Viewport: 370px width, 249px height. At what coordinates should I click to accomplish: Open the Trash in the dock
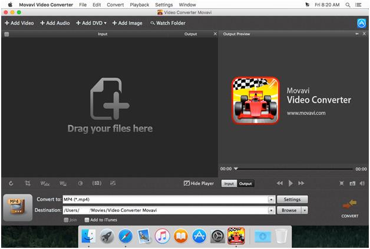click(x=281, y=236)
